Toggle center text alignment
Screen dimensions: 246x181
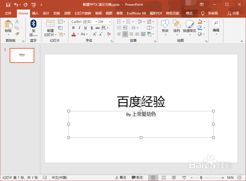point(125,34)
